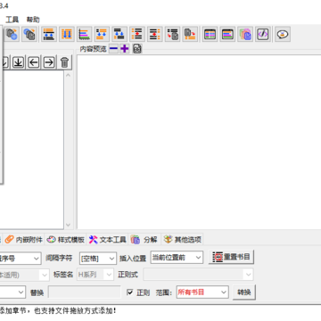Screen dimensions: 321x321
Task: Click the documents icon with orange lines below
Action: pyautogui.click(x=190, y=34)
